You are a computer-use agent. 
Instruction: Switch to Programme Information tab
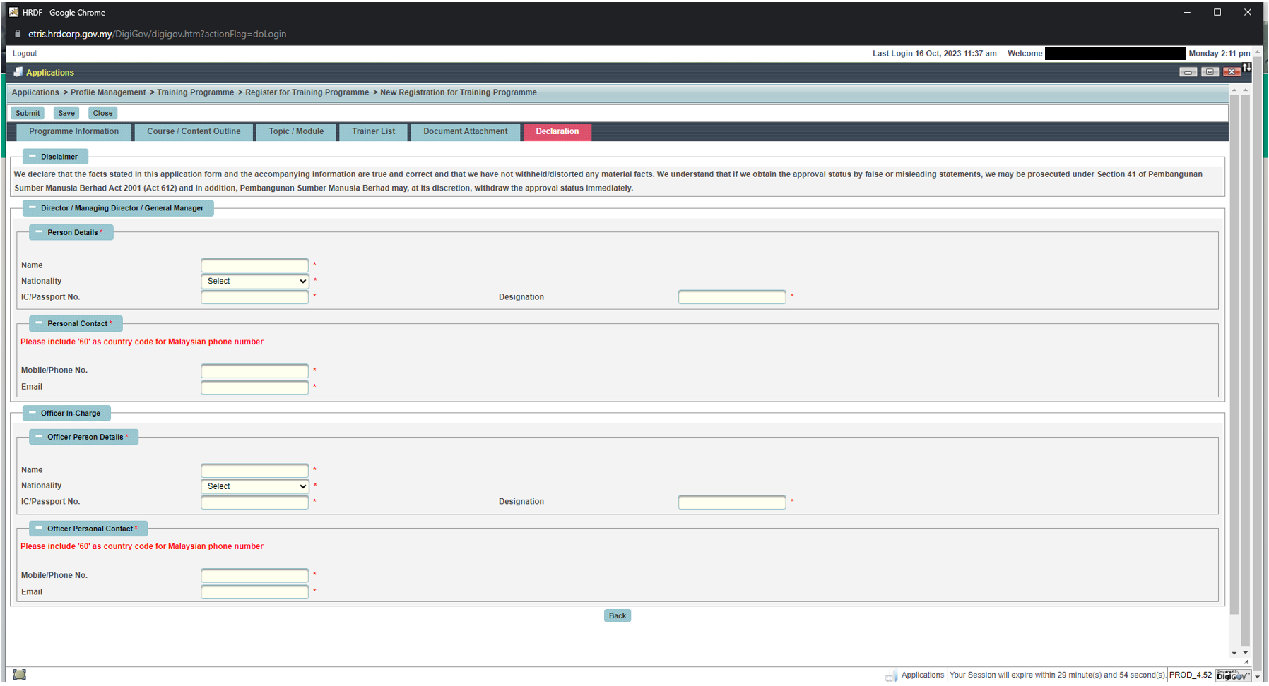point(74,132)
